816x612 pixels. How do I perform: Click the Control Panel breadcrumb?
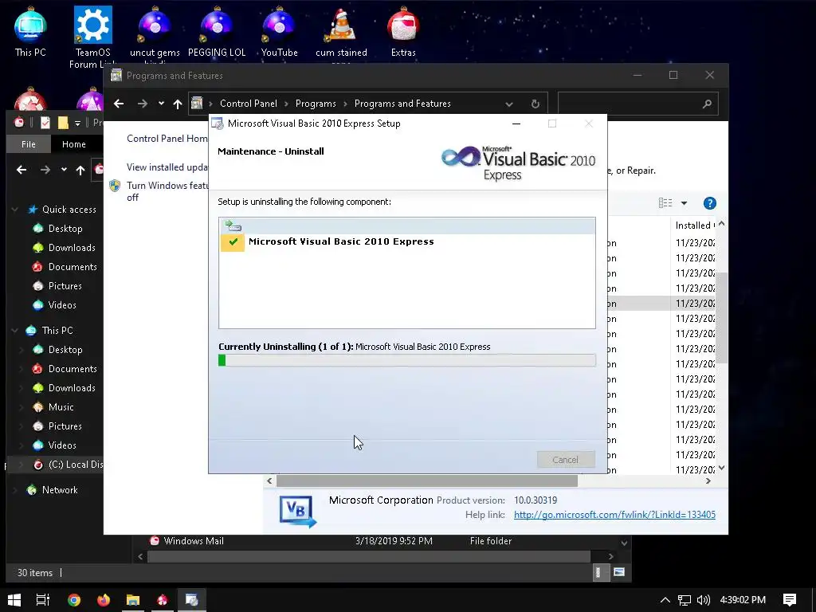pos(249,104)
